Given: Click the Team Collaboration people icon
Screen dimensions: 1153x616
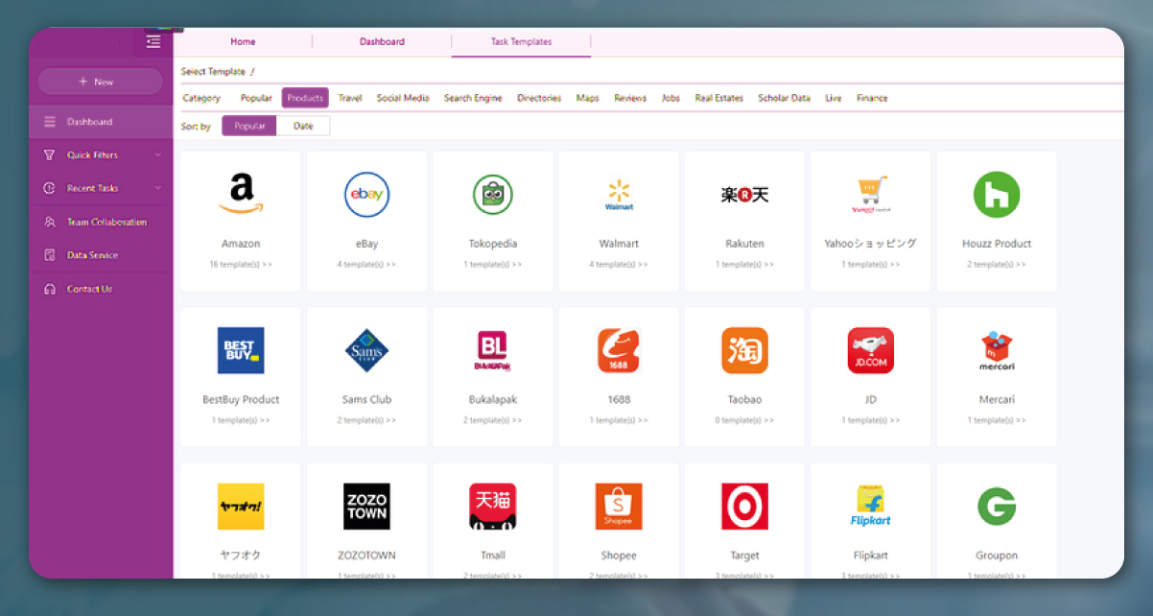Looking at the screenshot, I should [49, 222].
